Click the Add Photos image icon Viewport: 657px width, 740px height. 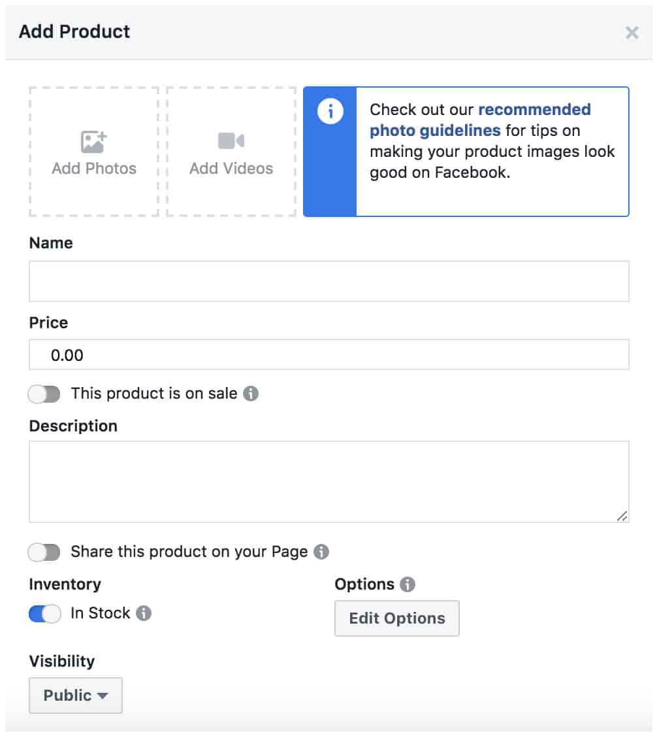coord(94,142)
